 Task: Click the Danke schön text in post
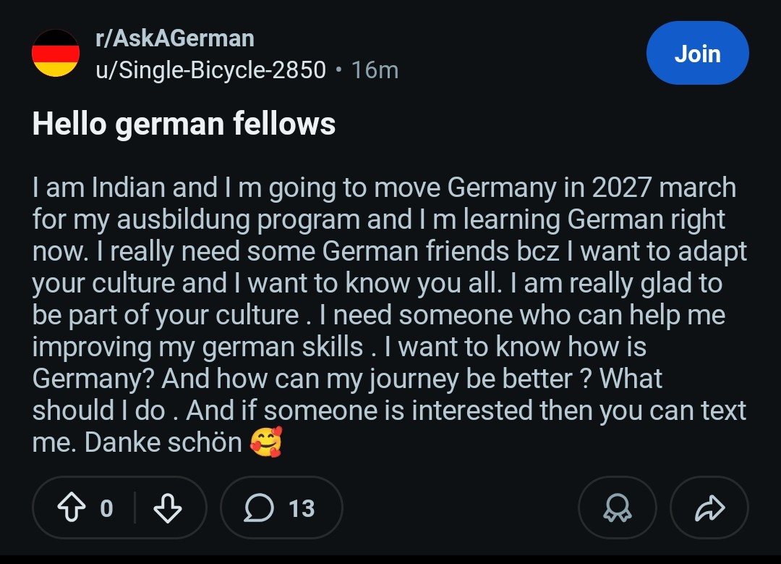[x=163, y=442]
